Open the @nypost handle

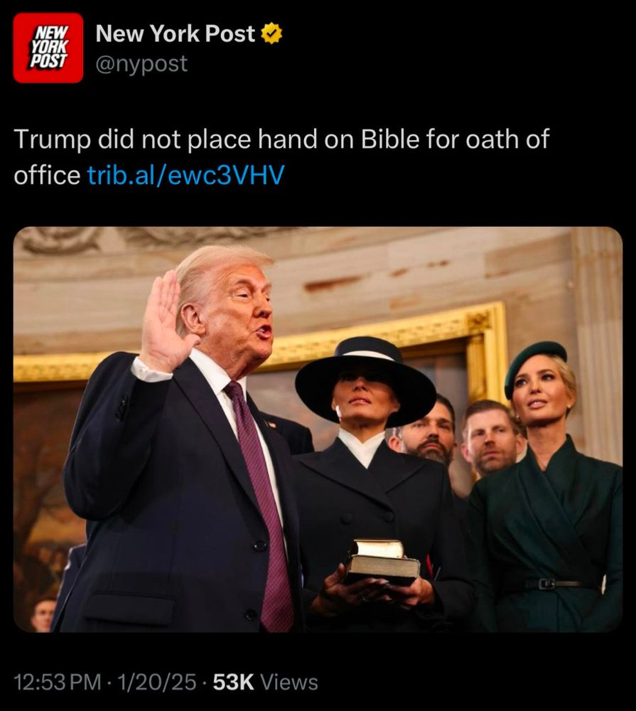coord(141,63)
